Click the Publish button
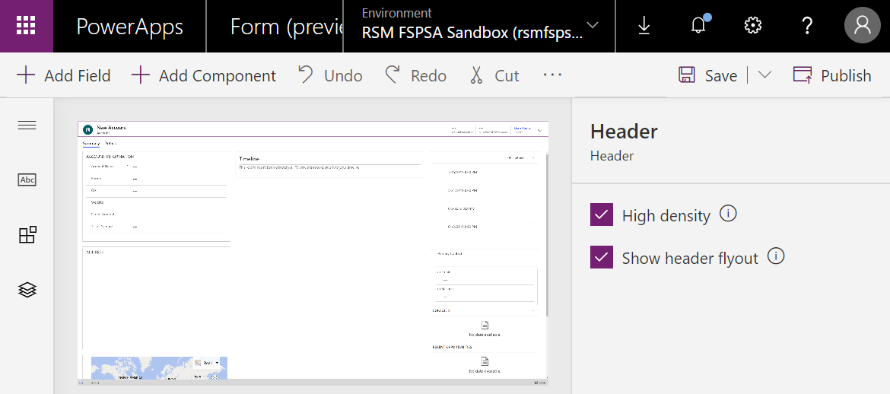Image resolution: width=890 pixels, height=394 pixels. point(832,75)
